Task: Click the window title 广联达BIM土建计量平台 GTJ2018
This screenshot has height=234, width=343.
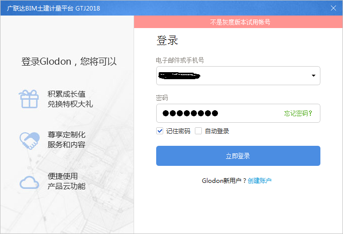Action: (54, 9)
